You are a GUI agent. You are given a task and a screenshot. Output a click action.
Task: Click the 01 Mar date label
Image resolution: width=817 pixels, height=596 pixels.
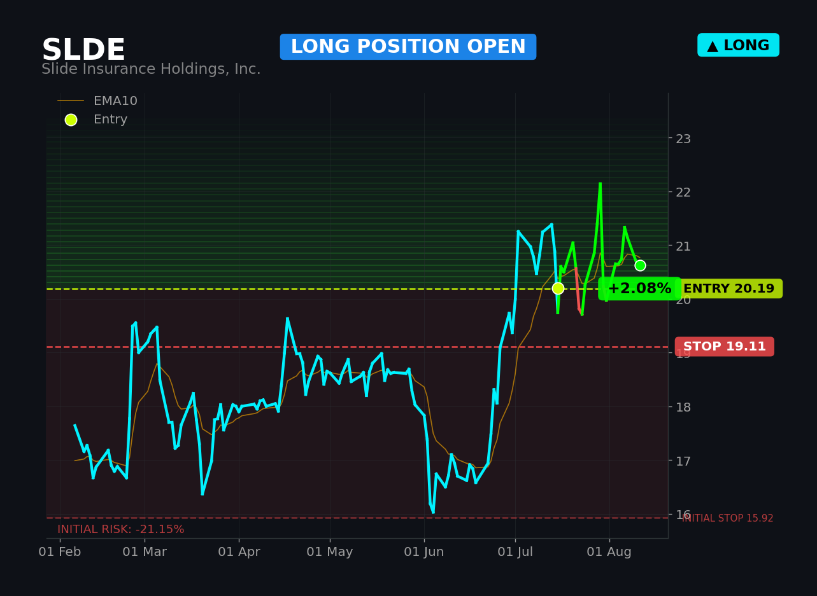pos(145,552)
